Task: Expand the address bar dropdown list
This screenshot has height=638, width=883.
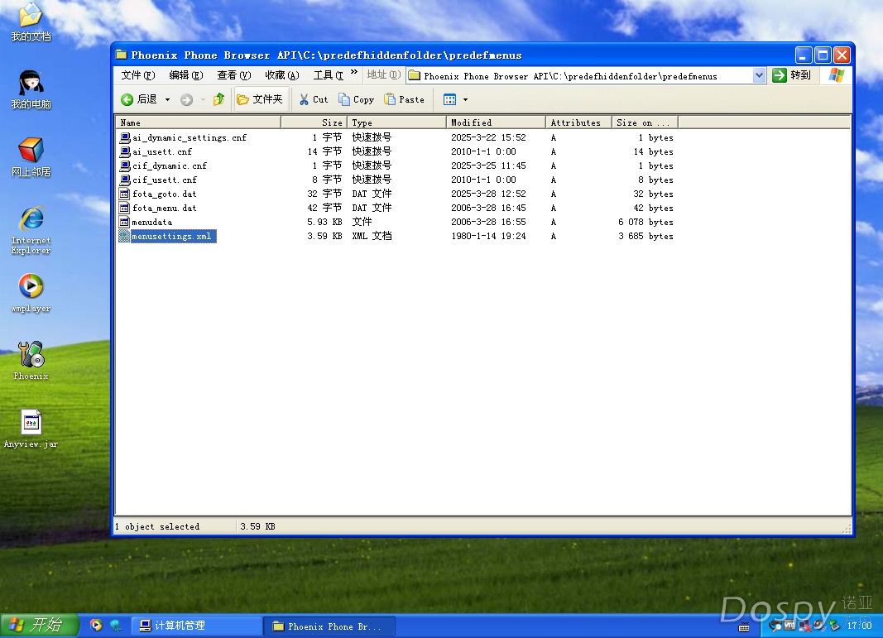Action: point(759,75)
